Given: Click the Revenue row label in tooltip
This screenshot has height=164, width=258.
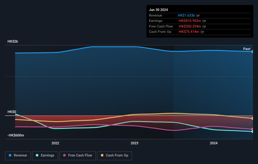Looking at the screenshot, I should [156, 15].
